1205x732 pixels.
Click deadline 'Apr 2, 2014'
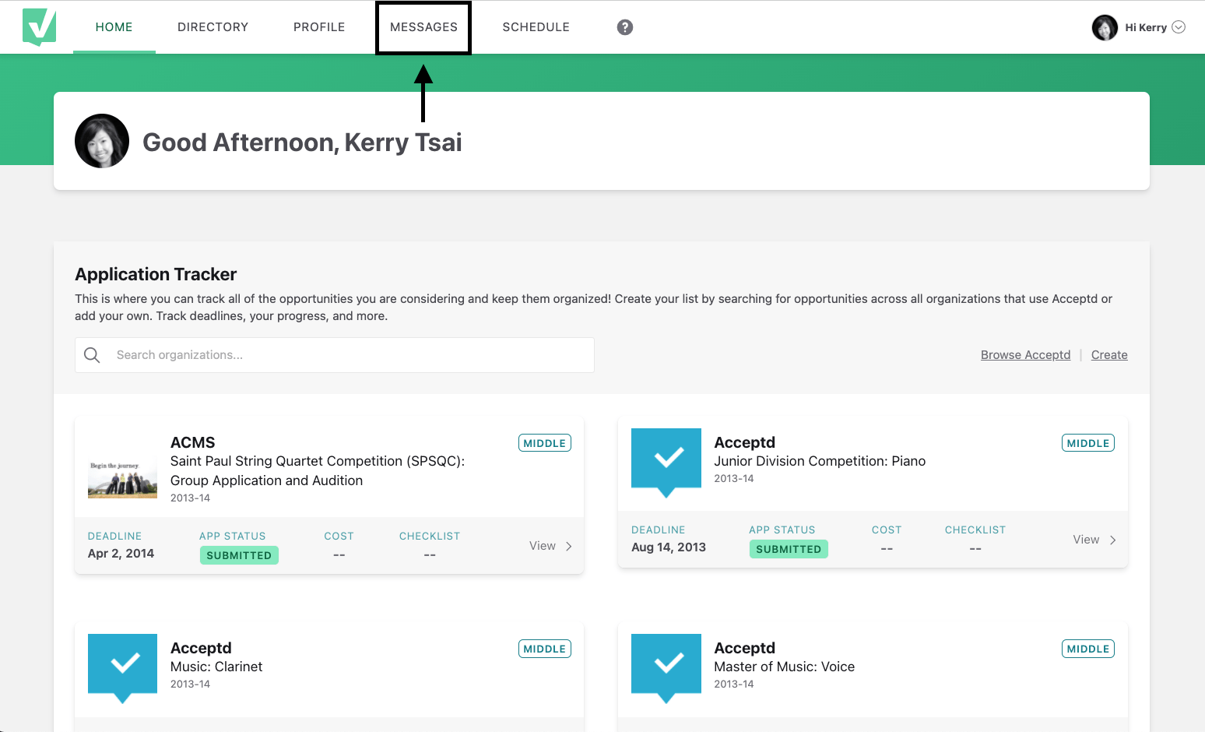click(x=121, y=554)
